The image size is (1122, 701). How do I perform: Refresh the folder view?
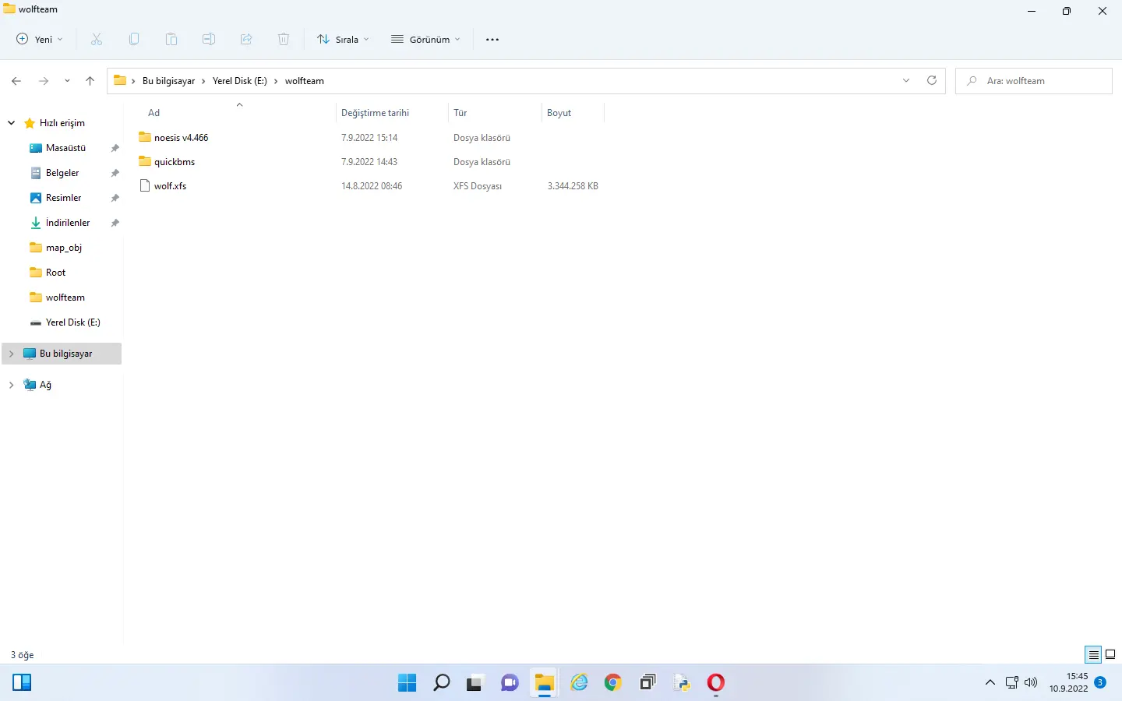pos(932,80)
